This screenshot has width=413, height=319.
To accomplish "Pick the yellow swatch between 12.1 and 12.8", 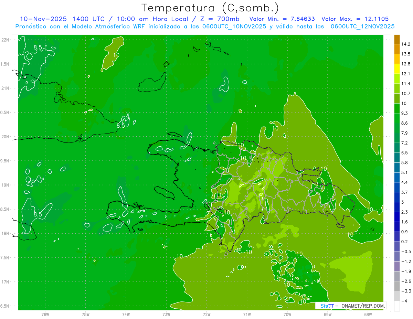I will 397,69.
